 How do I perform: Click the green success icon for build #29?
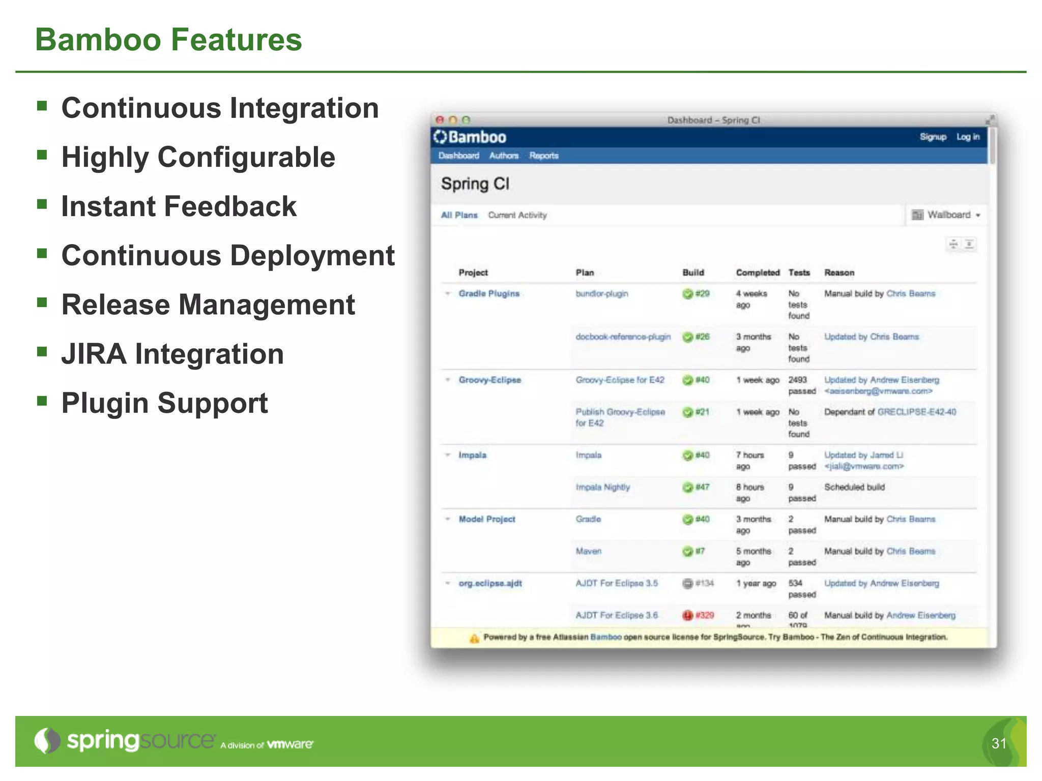[687, 294]
